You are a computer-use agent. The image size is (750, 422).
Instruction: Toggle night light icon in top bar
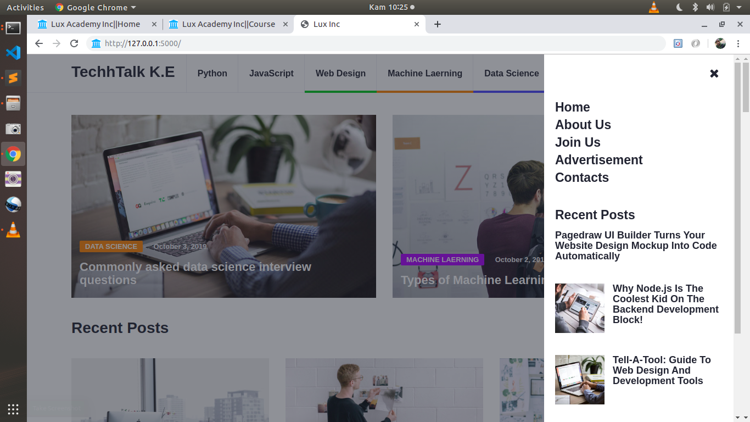tap(679, 7)
